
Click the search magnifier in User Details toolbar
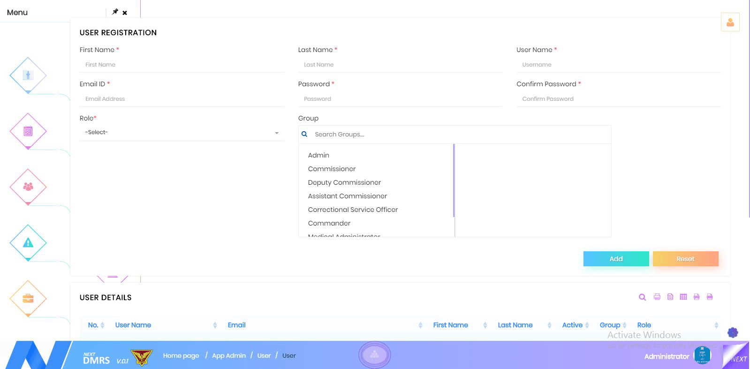pos(642,297)
